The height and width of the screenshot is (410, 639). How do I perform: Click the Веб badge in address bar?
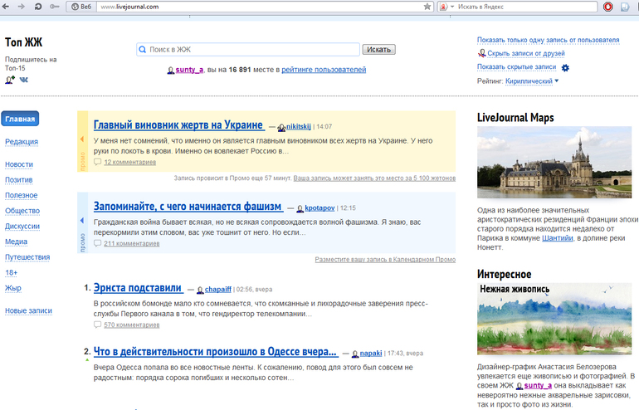pos(81,7)
